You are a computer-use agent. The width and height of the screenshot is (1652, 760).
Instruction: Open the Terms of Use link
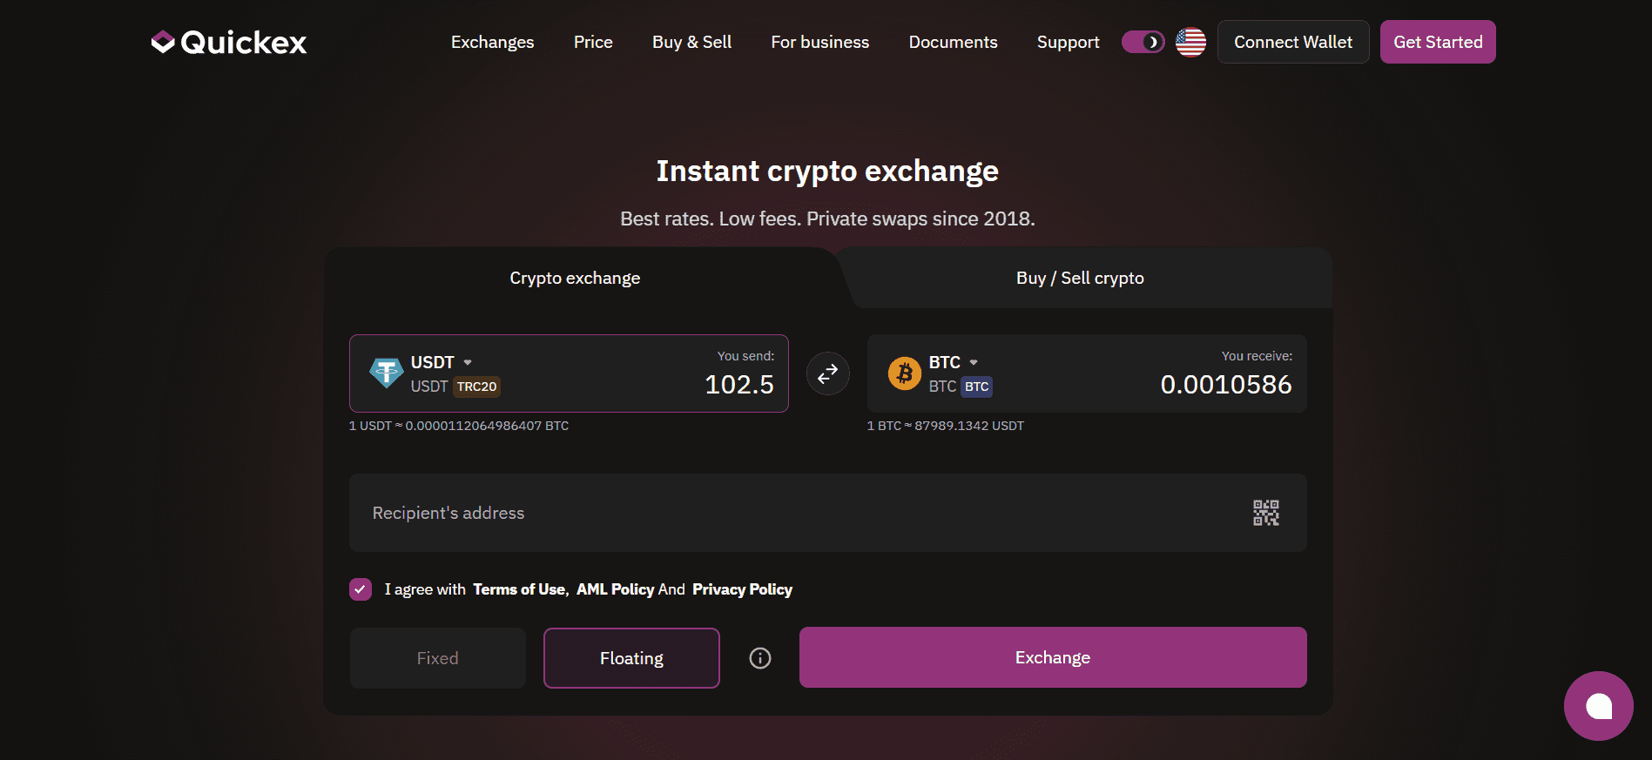(519, 589)
